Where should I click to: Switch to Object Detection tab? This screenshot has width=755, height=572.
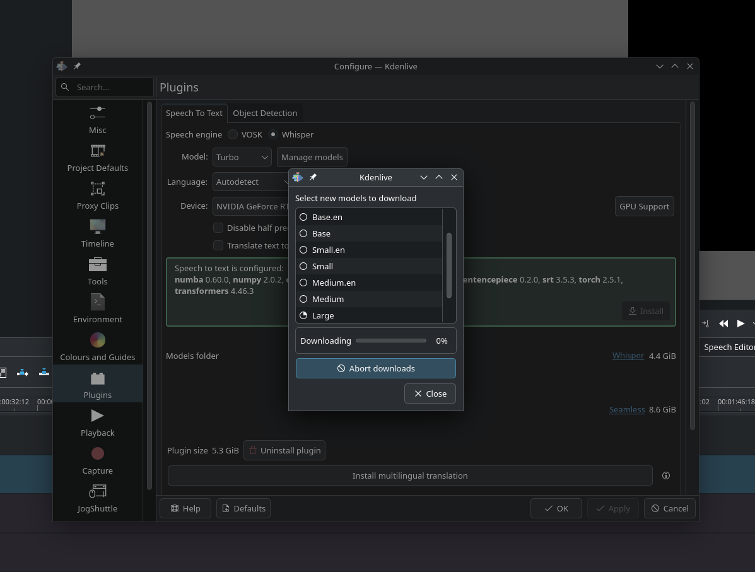tap(265, 113)
